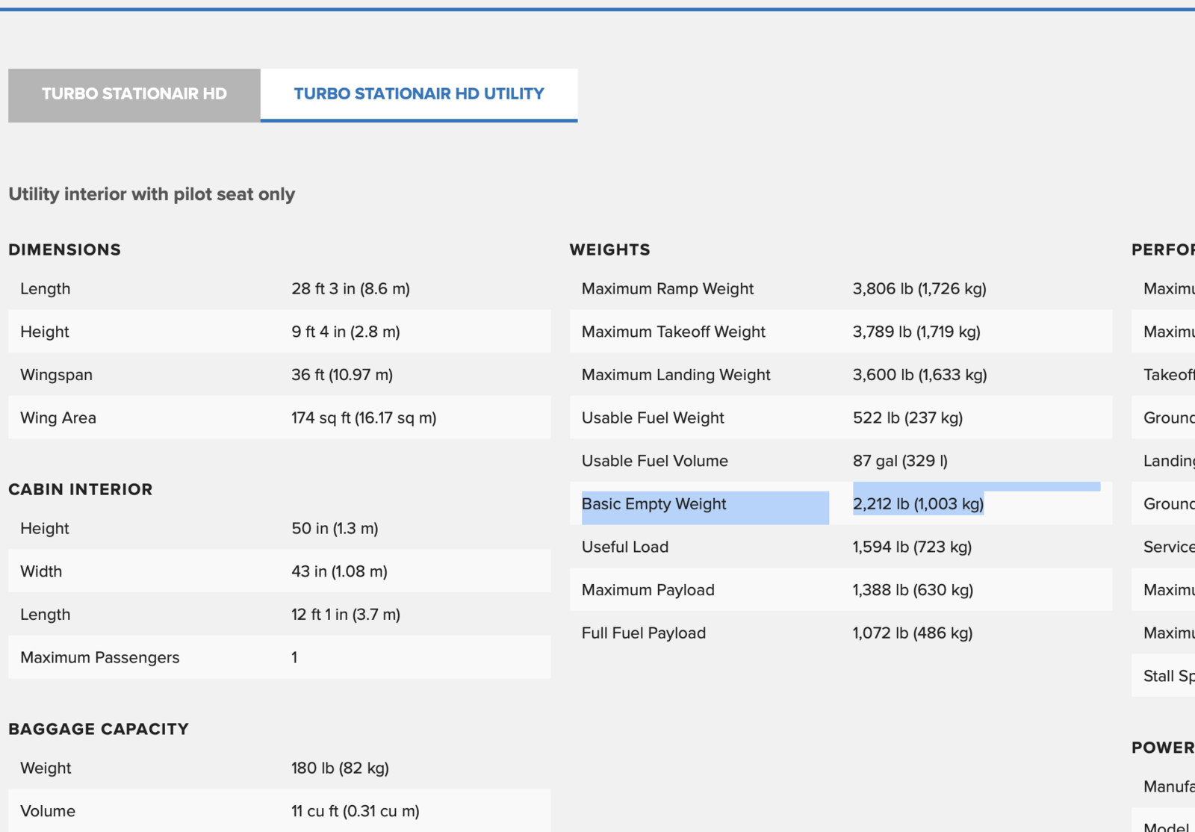Click the CABIN INTERIOR section heading
Image resolution: width=1195 pixels, height=832 pixels.
pos(80,489)
